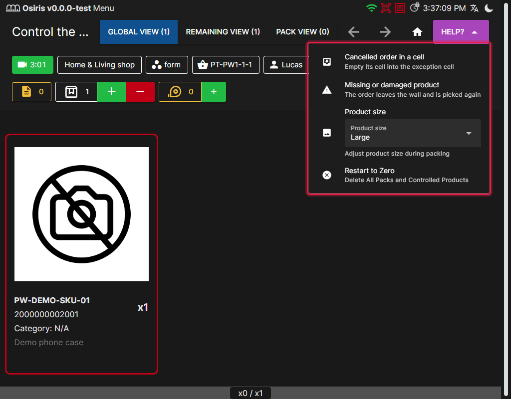Click the PT-PW1-1-1 basket chip

[226, 65]
